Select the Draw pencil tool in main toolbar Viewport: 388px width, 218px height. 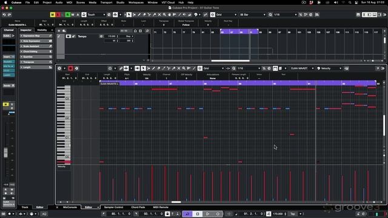pos(139,15)
